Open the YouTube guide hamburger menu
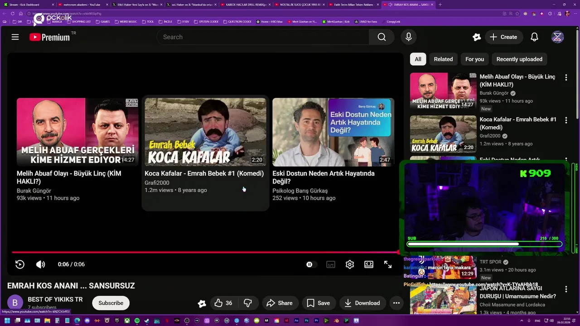580x326 pixels. [15, 37]
